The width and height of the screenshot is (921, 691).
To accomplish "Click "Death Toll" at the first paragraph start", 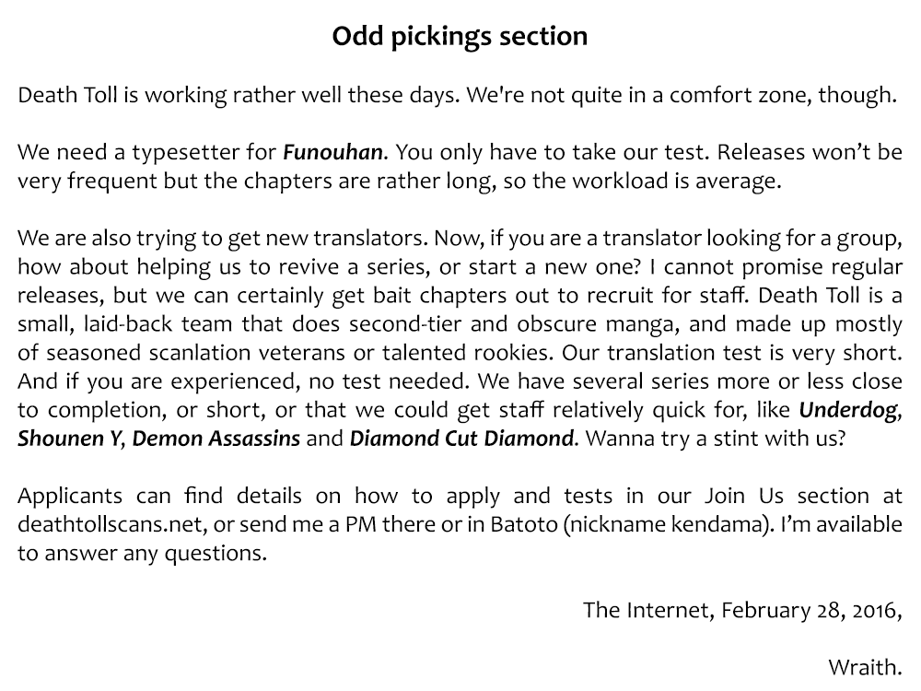I will coord(64,95).
